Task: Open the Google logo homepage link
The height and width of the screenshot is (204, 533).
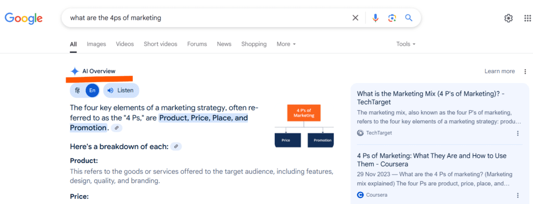Action: (x=23, y=18)
